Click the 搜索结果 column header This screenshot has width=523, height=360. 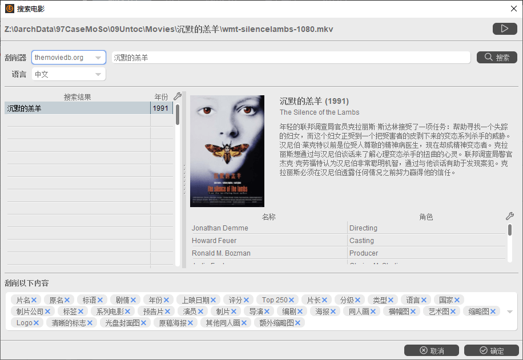pyautogui.click(x=78, y=97)
